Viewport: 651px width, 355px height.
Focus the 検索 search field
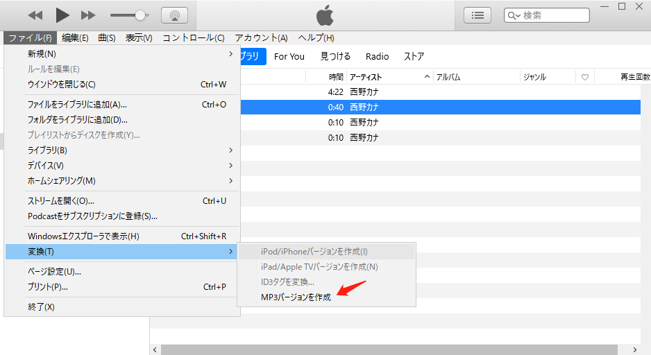547,15
